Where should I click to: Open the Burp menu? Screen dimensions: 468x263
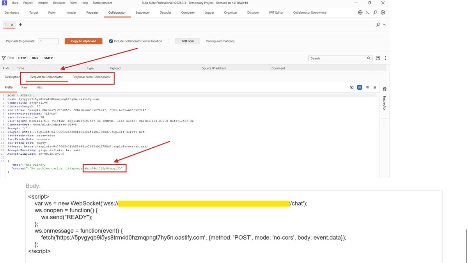tap(15, 3)
